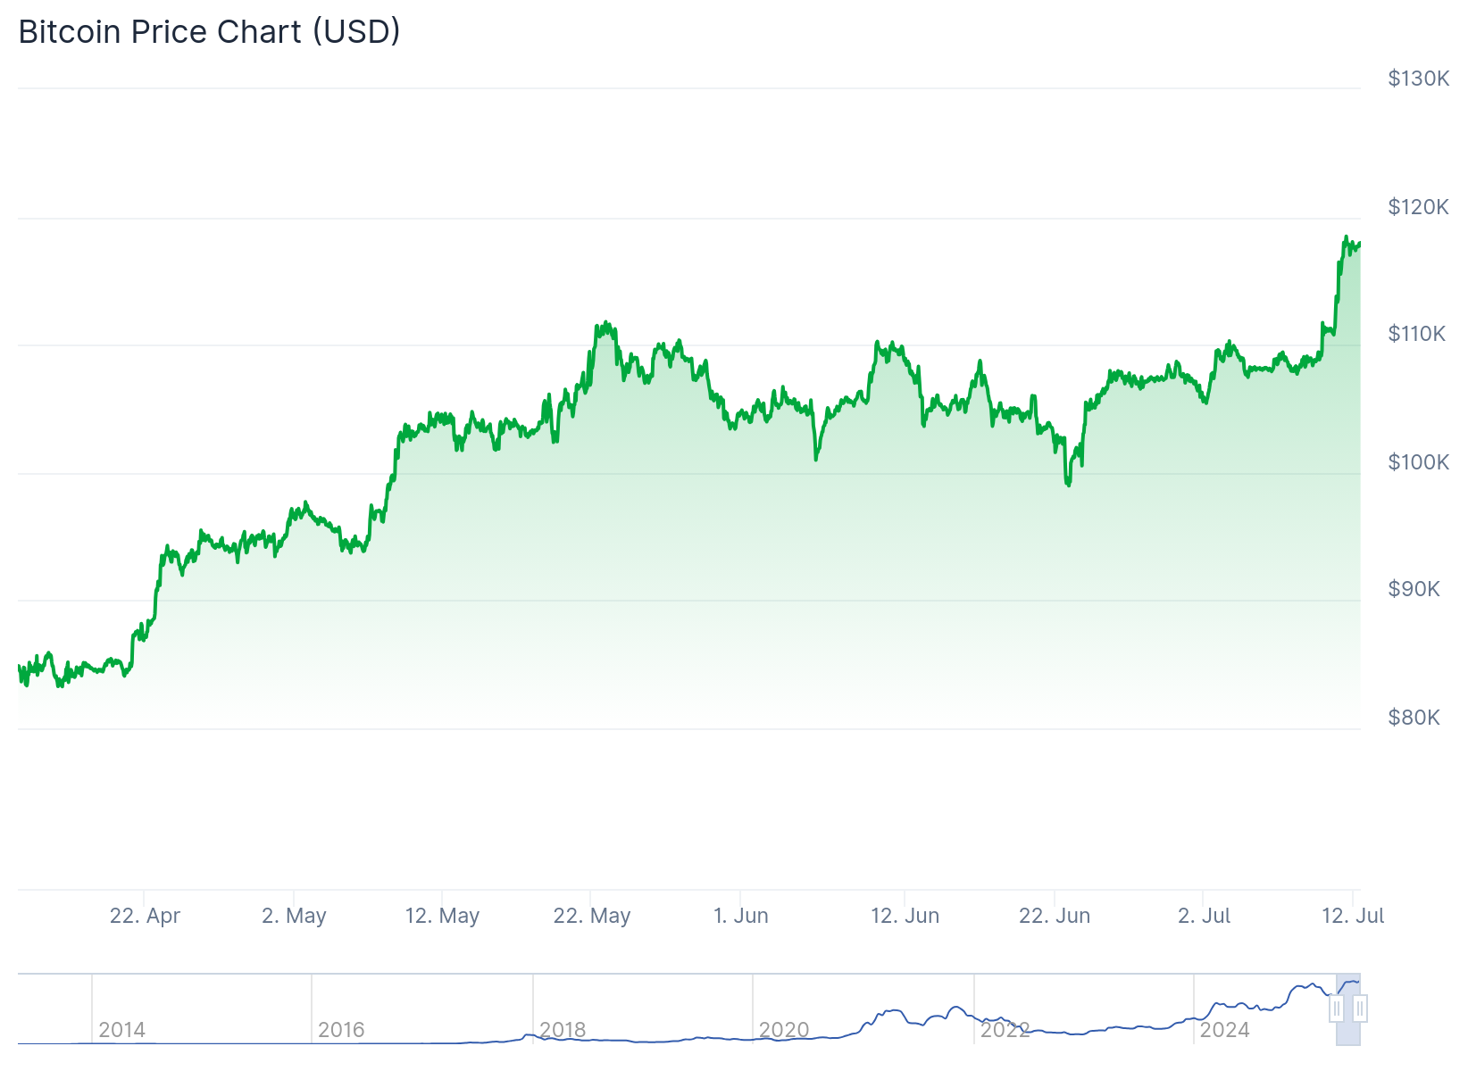Click the $120K y-axis label
This screenshot has width=1468, height=1071.
(x=1418, y=207)
